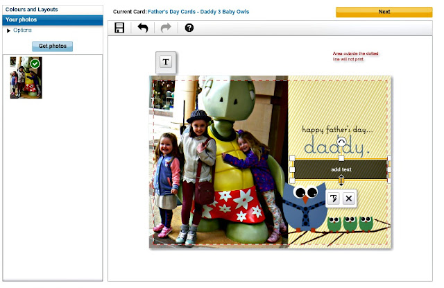Click the rotate handle above text box
This screenshot has width=444, height=288.
pyautogui.click(x=341, y=142)
